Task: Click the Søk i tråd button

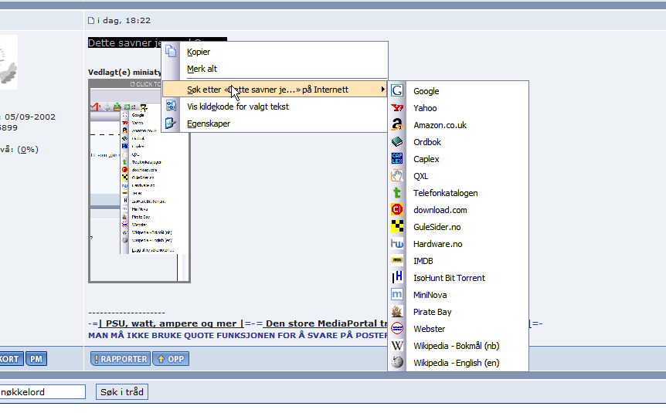Action: [x=122, y=392]
